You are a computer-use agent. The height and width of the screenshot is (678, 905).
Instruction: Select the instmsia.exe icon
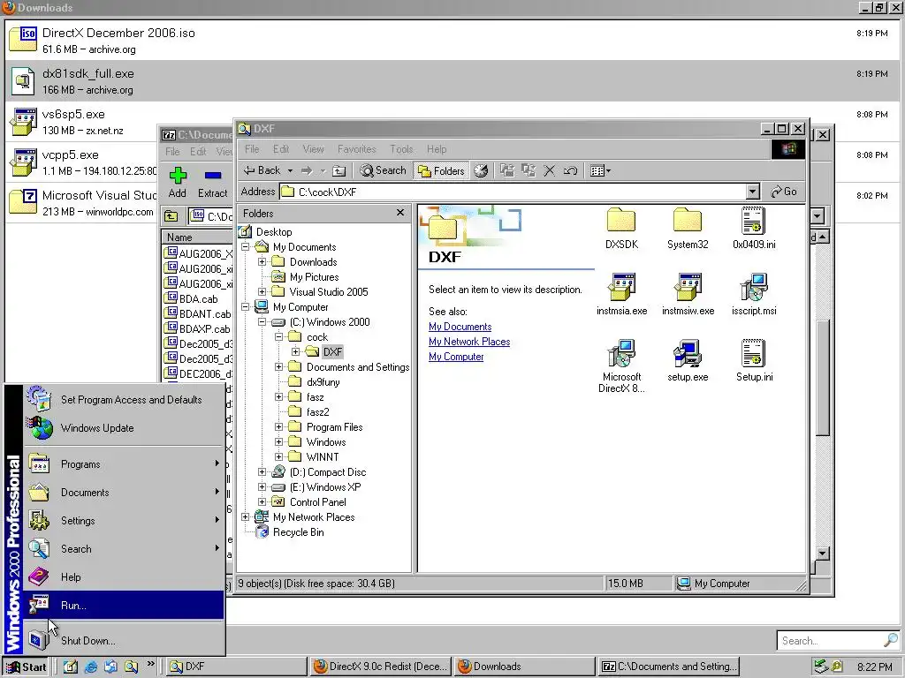[x=621, y=287]
